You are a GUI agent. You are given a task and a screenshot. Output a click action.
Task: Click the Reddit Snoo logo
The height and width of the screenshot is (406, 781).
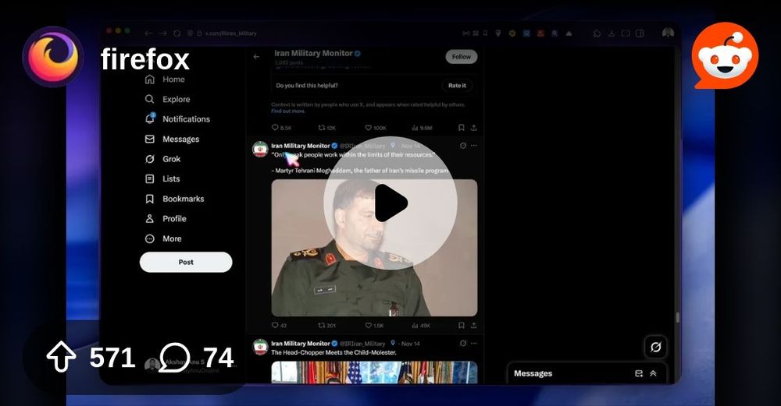(x=726, y=55)
